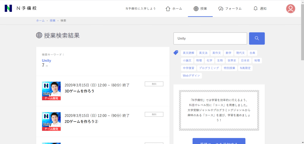Click 無料 badge on 3Dゲームを作ろう row
This screenshot has width=304, height=144.
pyautogui.click(x=154, y=84)
